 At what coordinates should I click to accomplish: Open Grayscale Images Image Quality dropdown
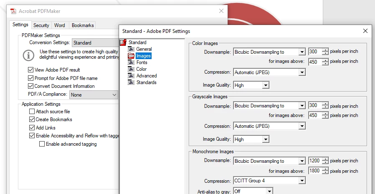(251, 139)
